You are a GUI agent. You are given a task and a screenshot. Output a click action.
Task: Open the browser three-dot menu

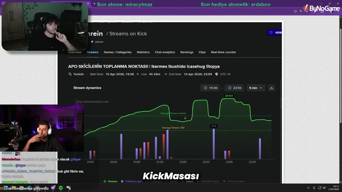(x=338, y=11)
